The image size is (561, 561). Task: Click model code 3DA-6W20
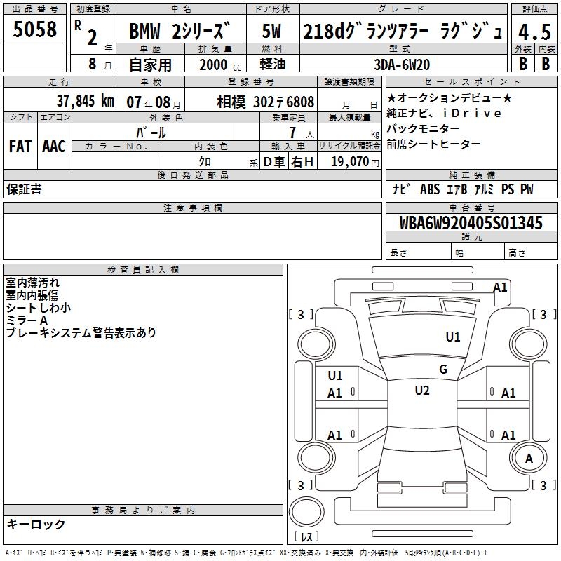point(402,65)
